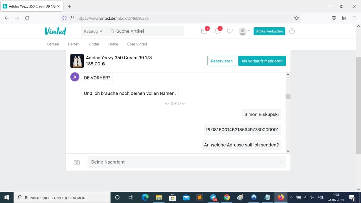Viewport: 361px width, 203px height.
Task: Click the chat scroll down arrow
Action: pos(288,151)
